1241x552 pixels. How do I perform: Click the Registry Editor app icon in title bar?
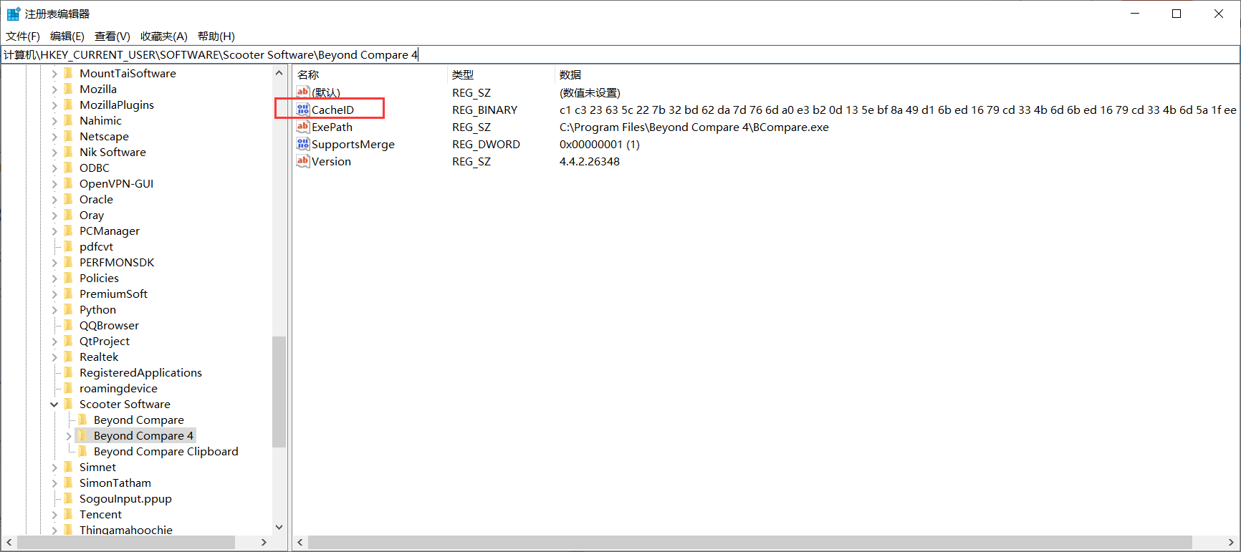13,14
